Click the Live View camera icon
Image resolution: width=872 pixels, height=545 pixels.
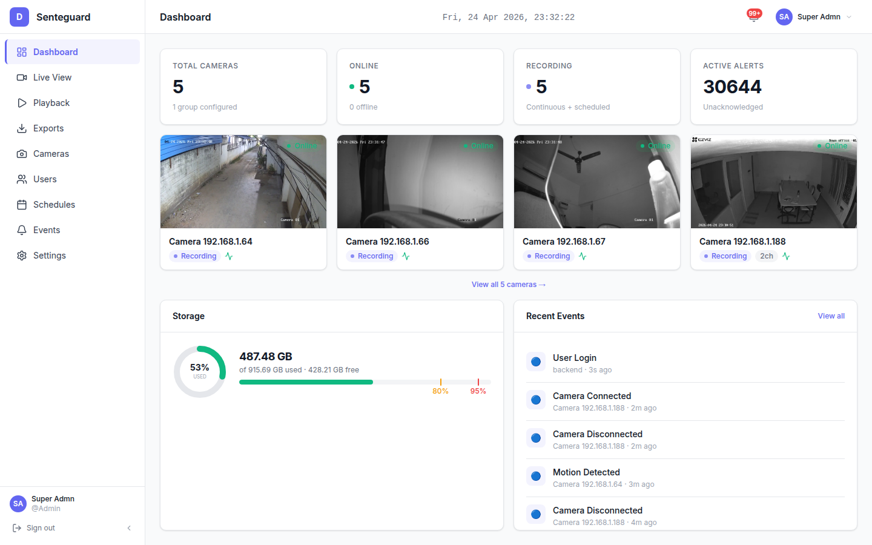[x=22, y=78]
